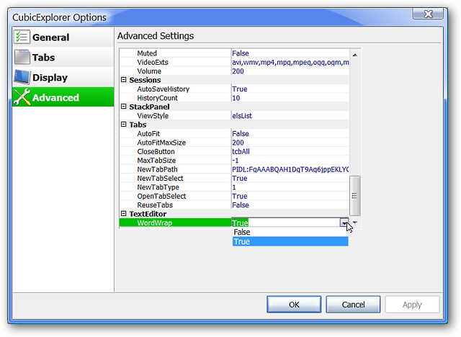Viewport: 461px width, 337px height.
Task: Open the Display settings label
Action: 50,78
